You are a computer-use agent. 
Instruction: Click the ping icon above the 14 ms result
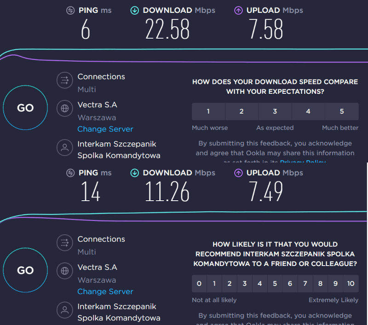point(70,173)
